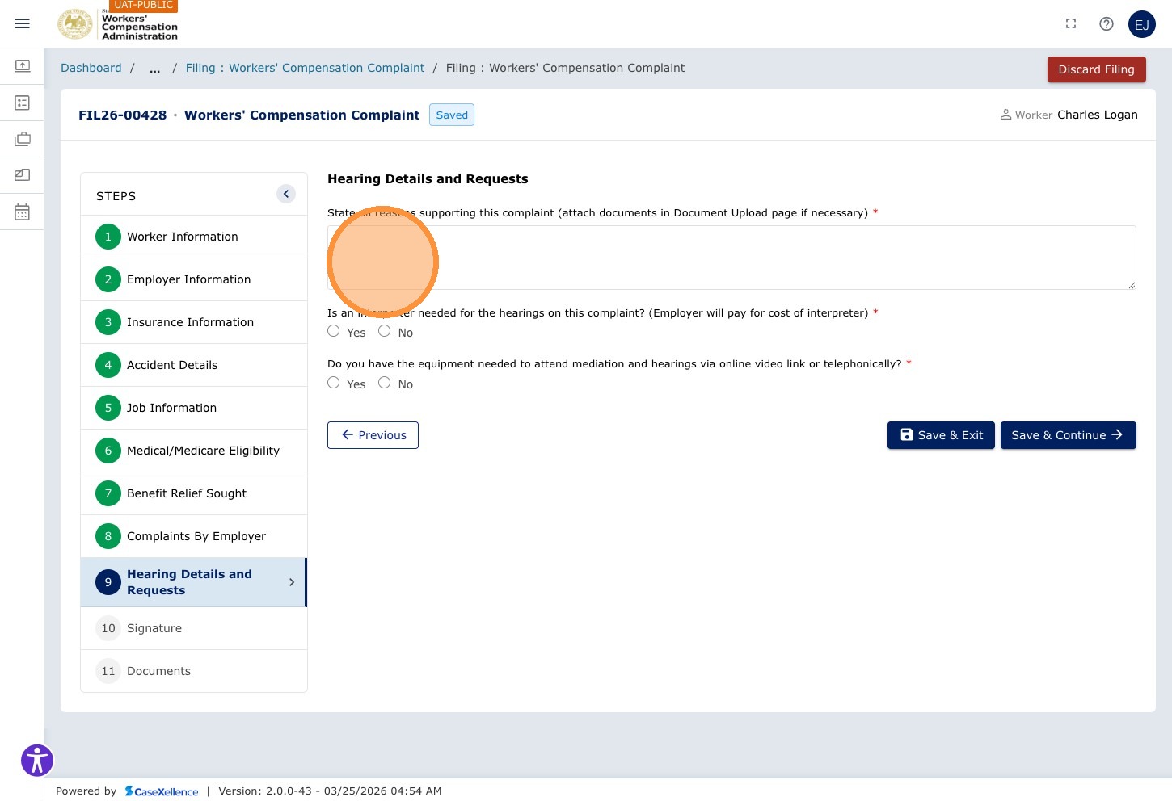Click the text area resize handle
The image size is (1172, 801).
click(1132, 285)
